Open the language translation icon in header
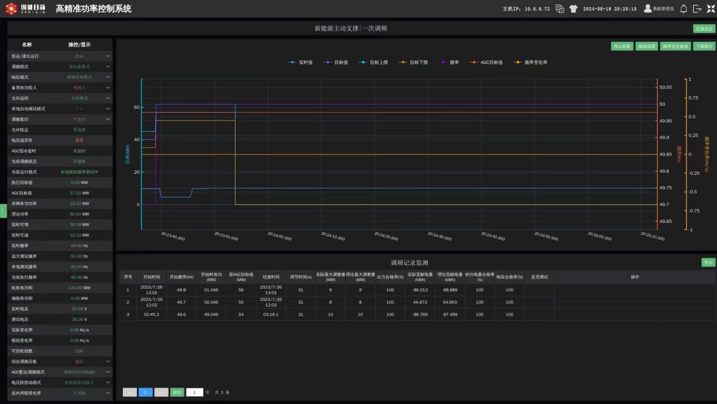717x404 pixels. pyautogui.click(x=560, y=8)
